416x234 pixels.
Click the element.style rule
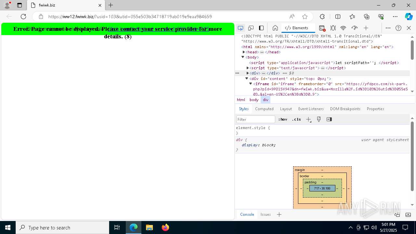pos(253,128)
